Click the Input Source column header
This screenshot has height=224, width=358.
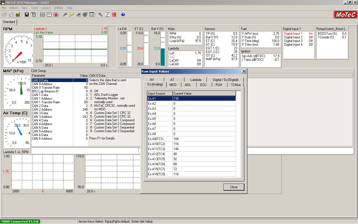[160, 94]
